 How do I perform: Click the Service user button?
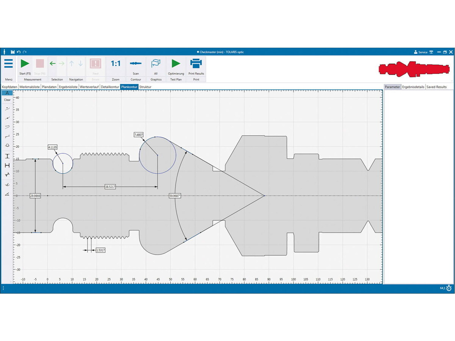pyautogui.click(x=420, y=52)
